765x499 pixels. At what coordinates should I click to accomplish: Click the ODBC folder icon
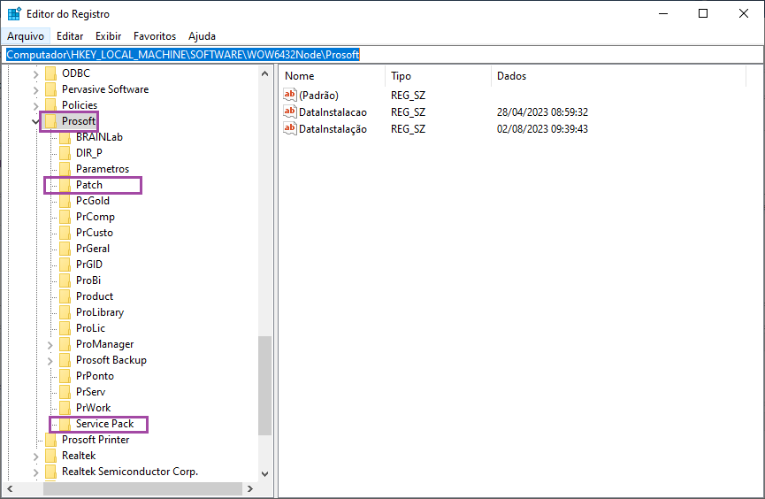point(50,73)
